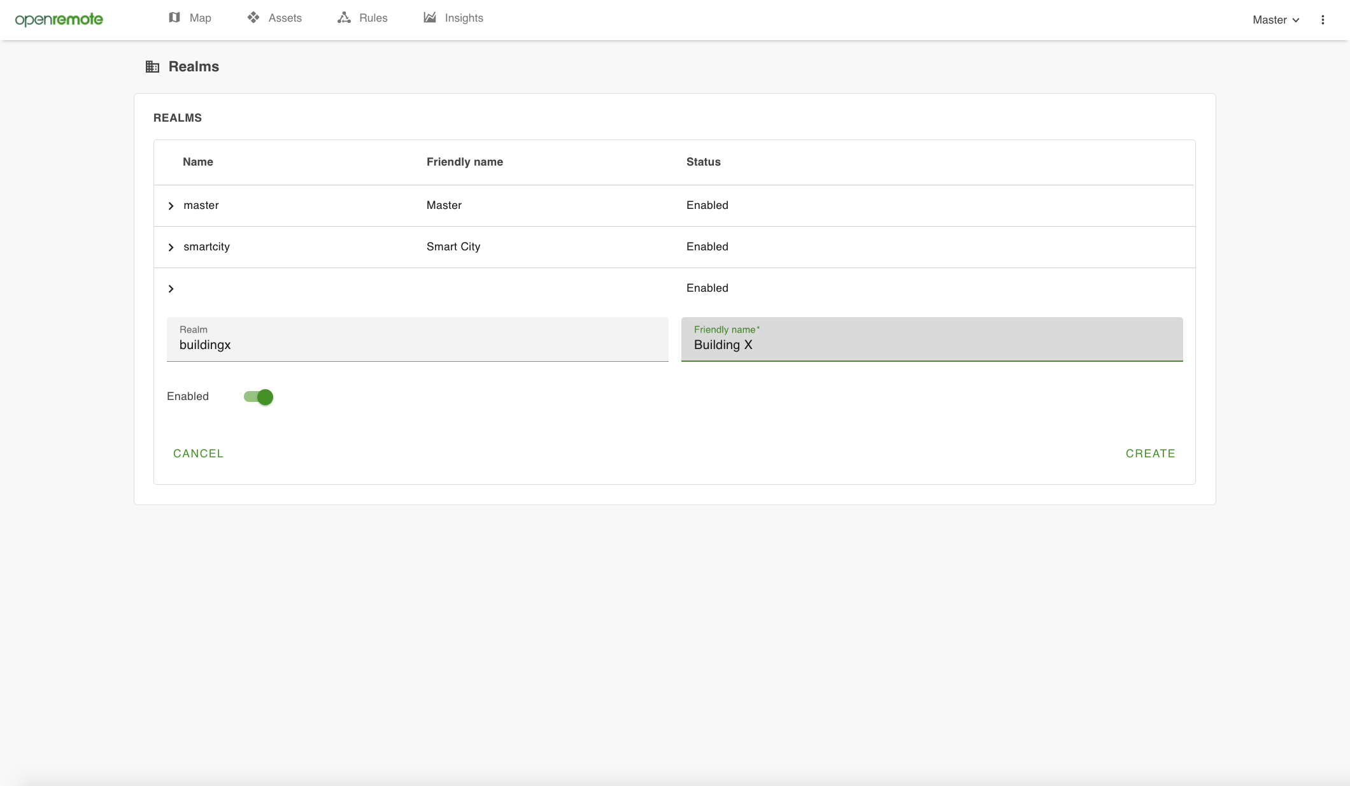Sort by the Friendly name column header
Screen dimensions: 1350x786
click(x=464, y=162)
